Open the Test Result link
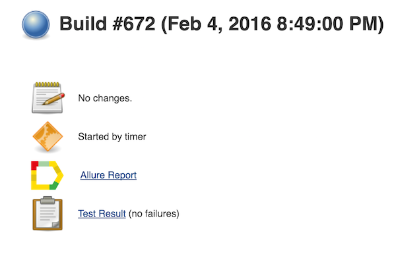 tap(102, 213)
